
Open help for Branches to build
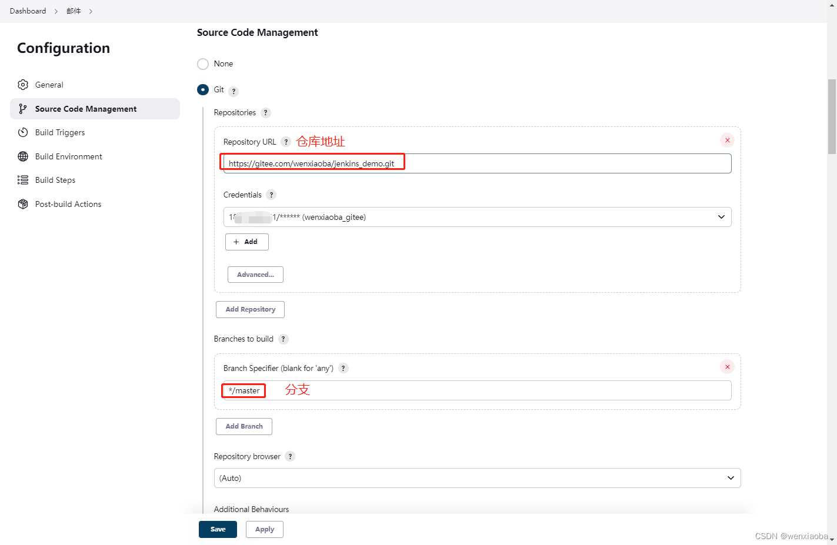283,339
